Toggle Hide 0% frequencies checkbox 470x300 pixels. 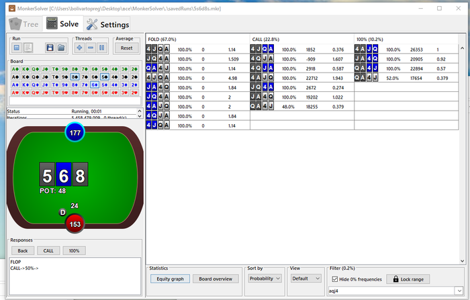[335, 279]
